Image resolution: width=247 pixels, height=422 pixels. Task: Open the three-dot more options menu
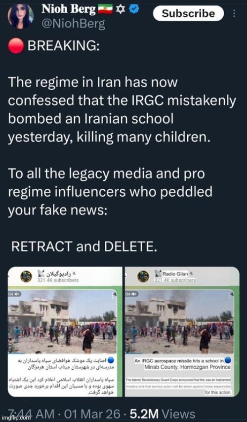coord(234,13)
